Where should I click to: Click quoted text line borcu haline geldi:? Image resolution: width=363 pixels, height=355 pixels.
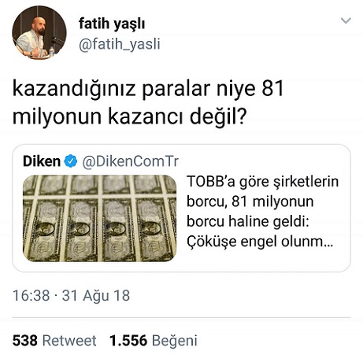pos(248,221)
